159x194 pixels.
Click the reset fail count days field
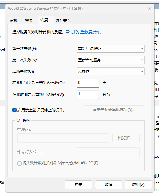click(x=88, y=83)
